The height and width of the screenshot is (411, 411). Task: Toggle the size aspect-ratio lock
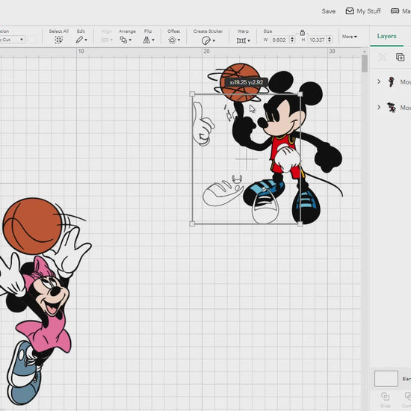point(302,32)
